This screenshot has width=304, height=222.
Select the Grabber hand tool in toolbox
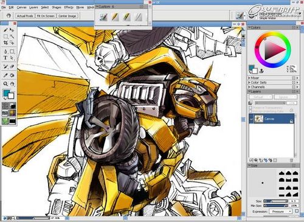(12, 84)
